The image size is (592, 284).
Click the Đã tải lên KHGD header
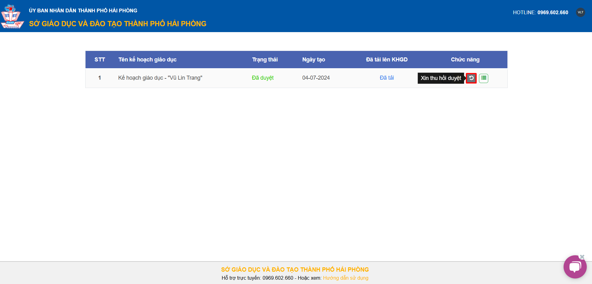point(387,60)
